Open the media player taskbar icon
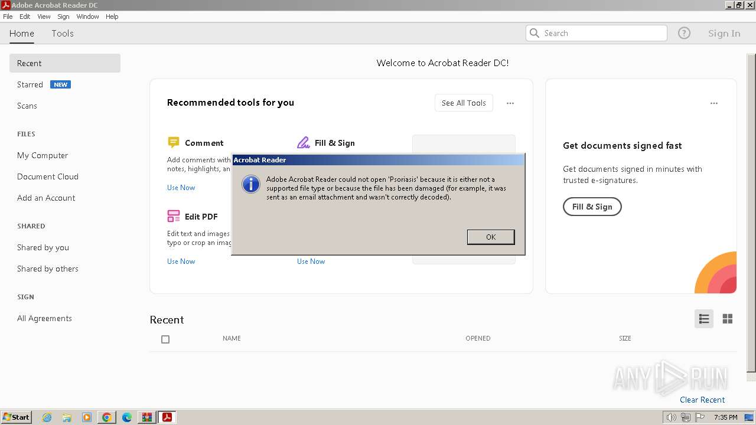 87,417
